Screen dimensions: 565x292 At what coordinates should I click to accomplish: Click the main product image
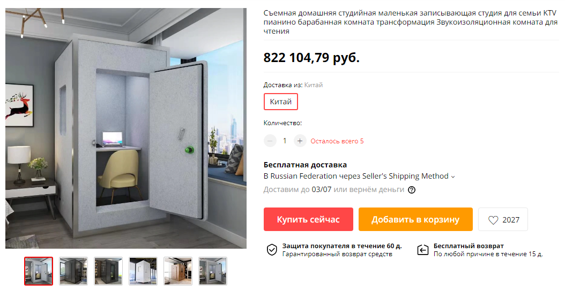(x=126, y=128)
